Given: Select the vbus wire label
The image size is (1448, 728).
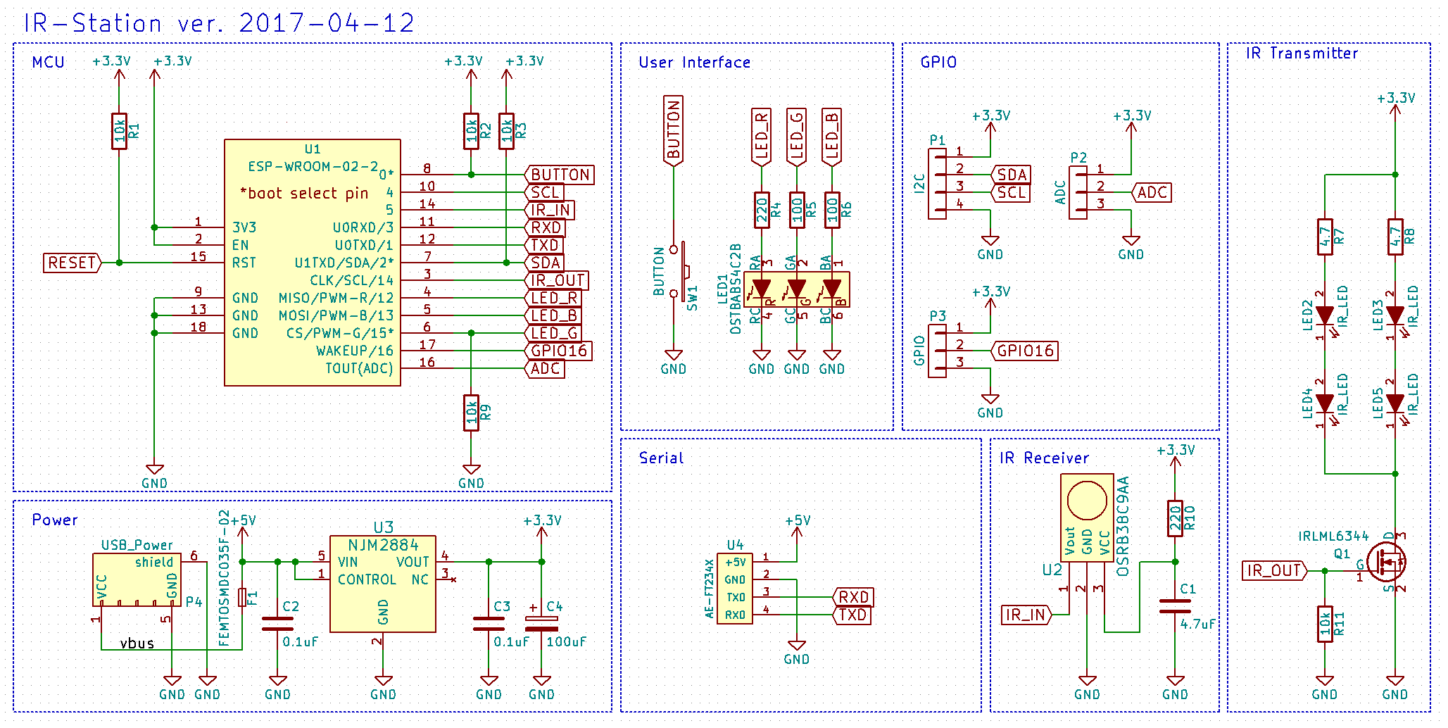Looking at the screenshot, I should pos(137,643).
